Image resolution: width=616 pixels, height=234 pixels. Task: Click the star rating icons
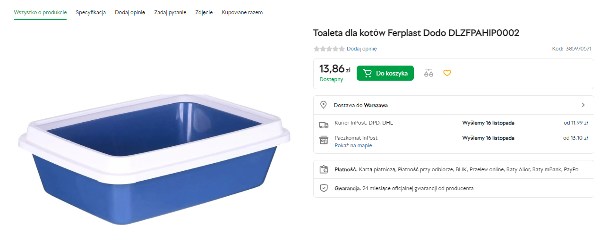[x=329, y=49]
